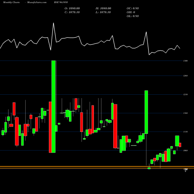
Task: Select the tallest green candlestick
Action: tap(54, 107)
